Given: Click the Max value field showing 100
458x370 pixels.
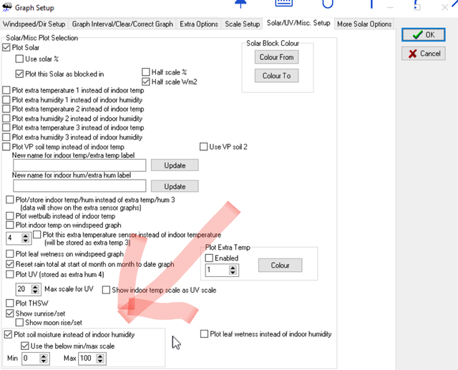Looking at the screenshot, I should [x=87, y=359].
